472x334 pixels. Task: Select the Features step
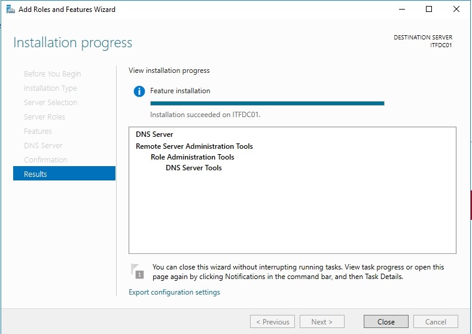[38, 131]
